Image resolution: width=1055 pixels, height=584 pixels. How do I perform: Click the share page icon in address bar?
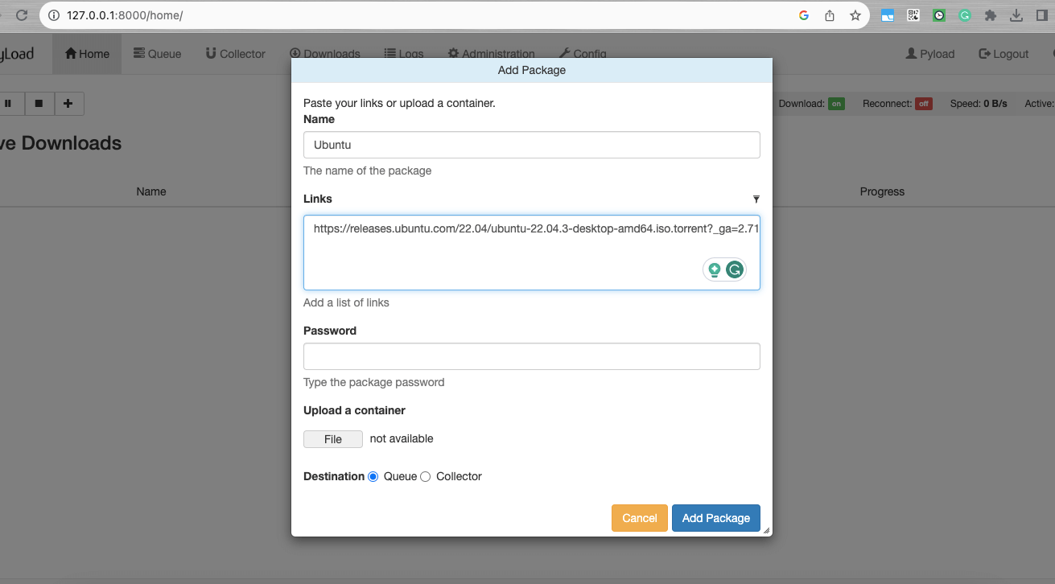(x=830, y=15)
